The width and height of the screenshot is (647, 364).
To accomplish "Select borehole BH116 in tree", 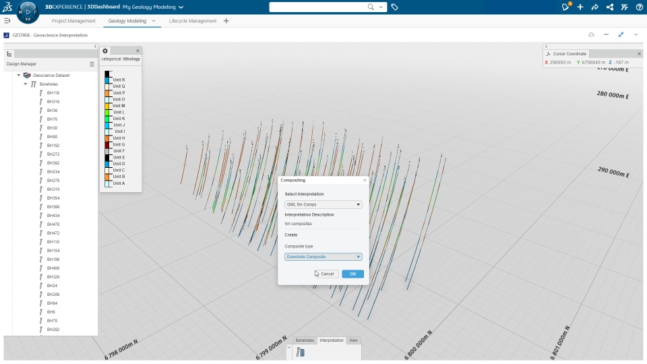I will tap(53, 93).
